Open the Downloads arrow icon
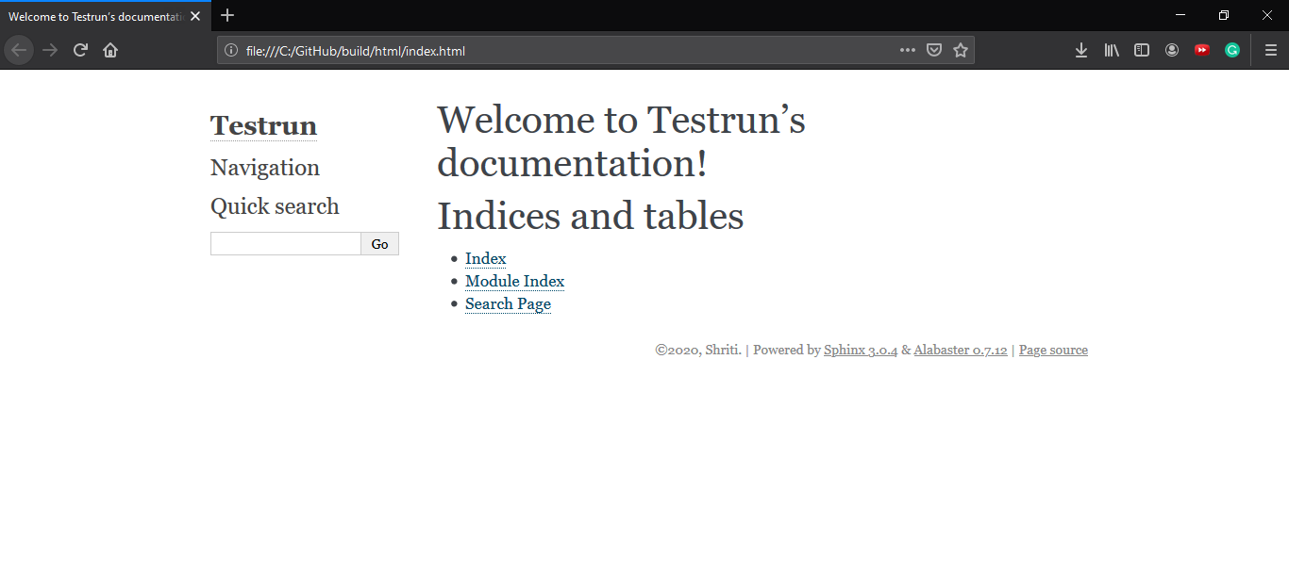This screenshot has width=1289, height=572. 1081,51
